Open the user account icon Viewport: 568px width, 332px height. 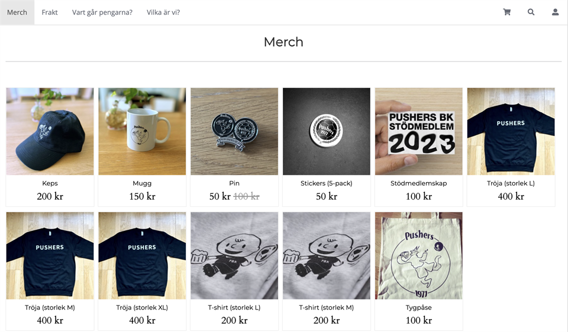click(x=555, y=12)
